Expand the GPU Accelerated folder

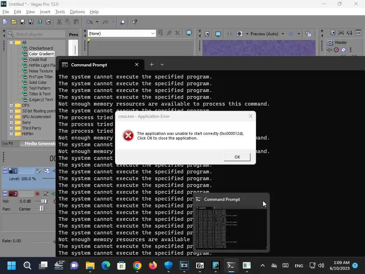(x=11, y=117)
